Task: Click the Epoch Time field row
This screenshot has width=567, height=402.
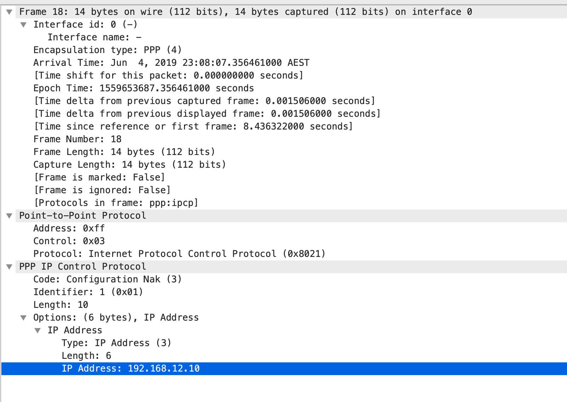Action: pos(143,88)
